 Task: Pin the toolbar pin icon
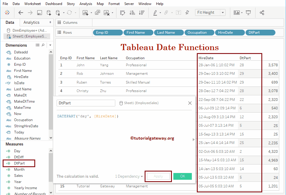[x=187, y=13]
